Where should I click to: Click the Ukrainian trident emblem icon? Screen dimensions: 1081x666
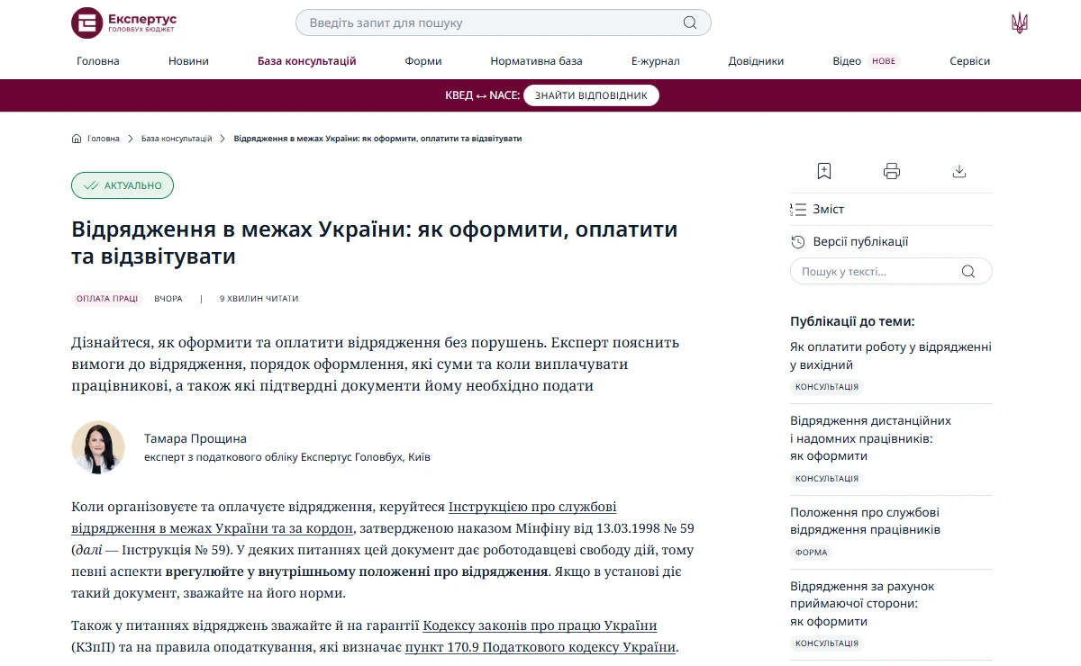point(1020,22)
